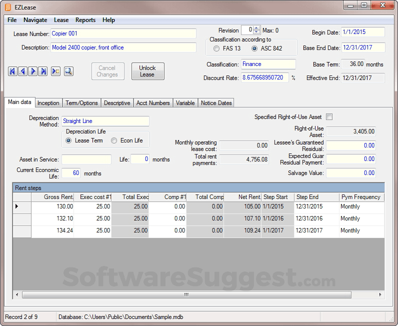The width and height of the screenshot is (398, 326).
Task: Click the Lease Number input field
Action: 123,33
